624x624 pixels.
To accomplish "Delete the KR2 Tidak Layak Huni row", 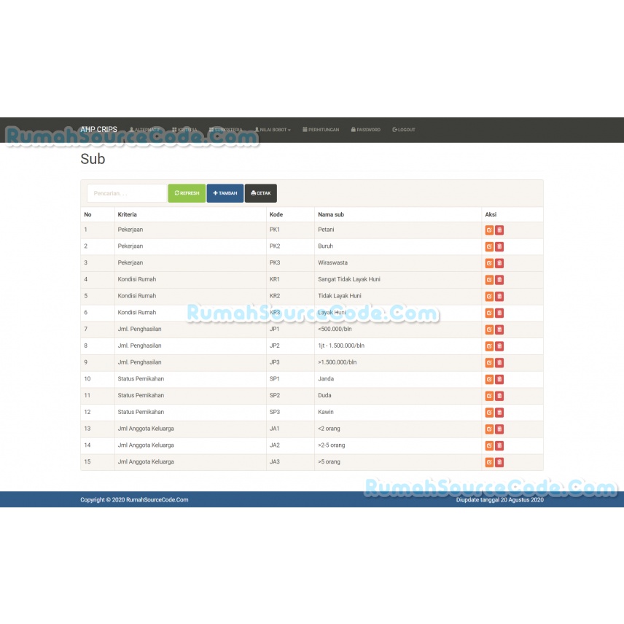I will (499, 297).
